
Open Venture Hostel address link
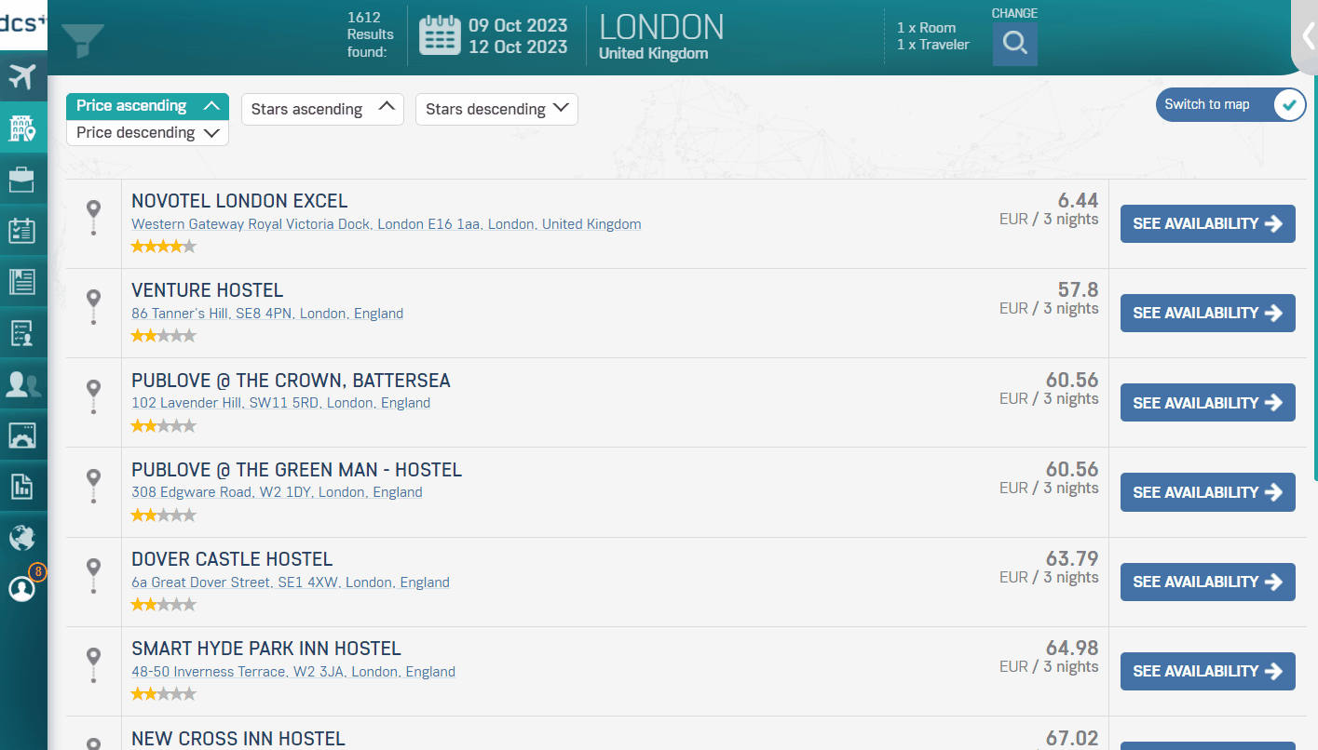(x=267, y=314)
